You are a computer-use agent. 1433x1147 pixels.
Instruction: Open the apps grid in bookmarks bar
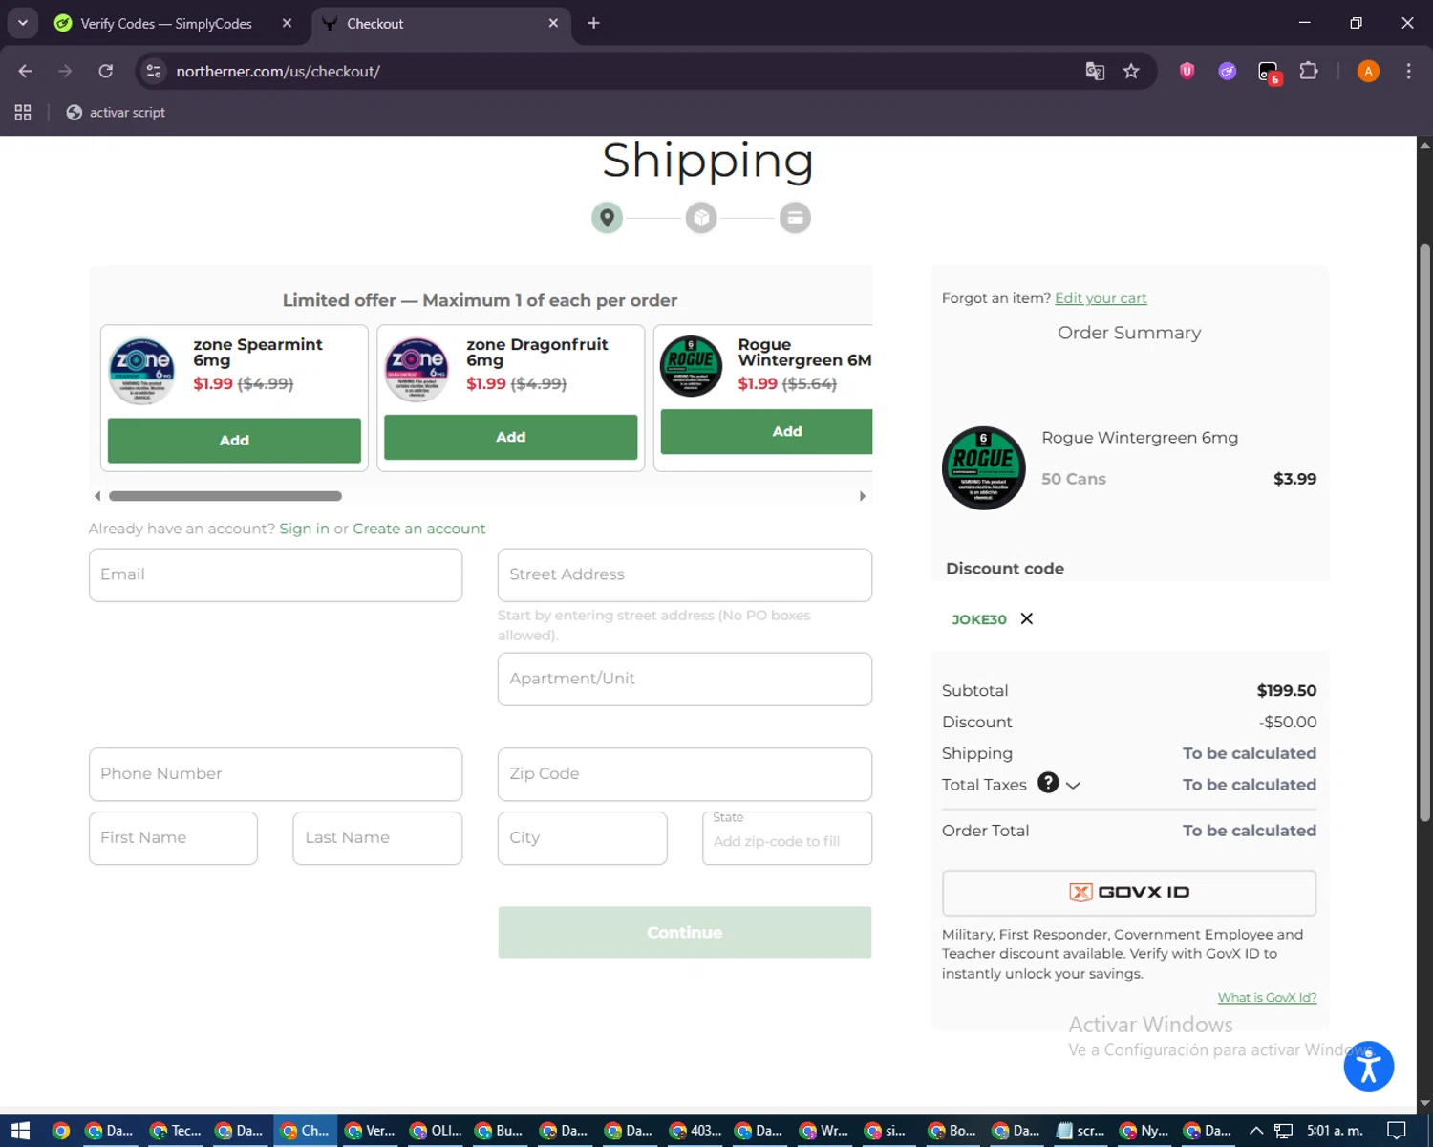point(23,113)
